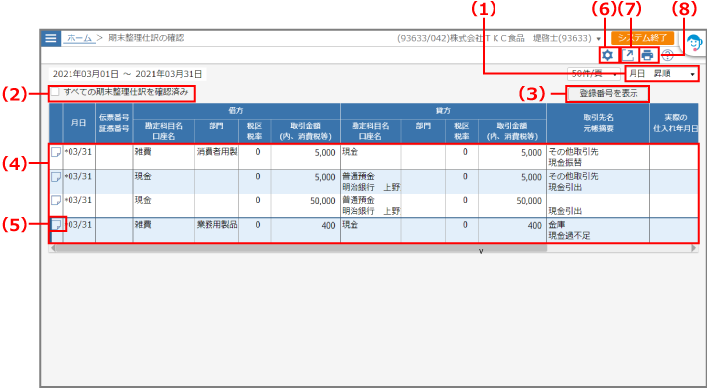The image size is (707, 388).
Task: Click note icon on 雑費 消費者用製 row
Action: [x=55, y=152]
